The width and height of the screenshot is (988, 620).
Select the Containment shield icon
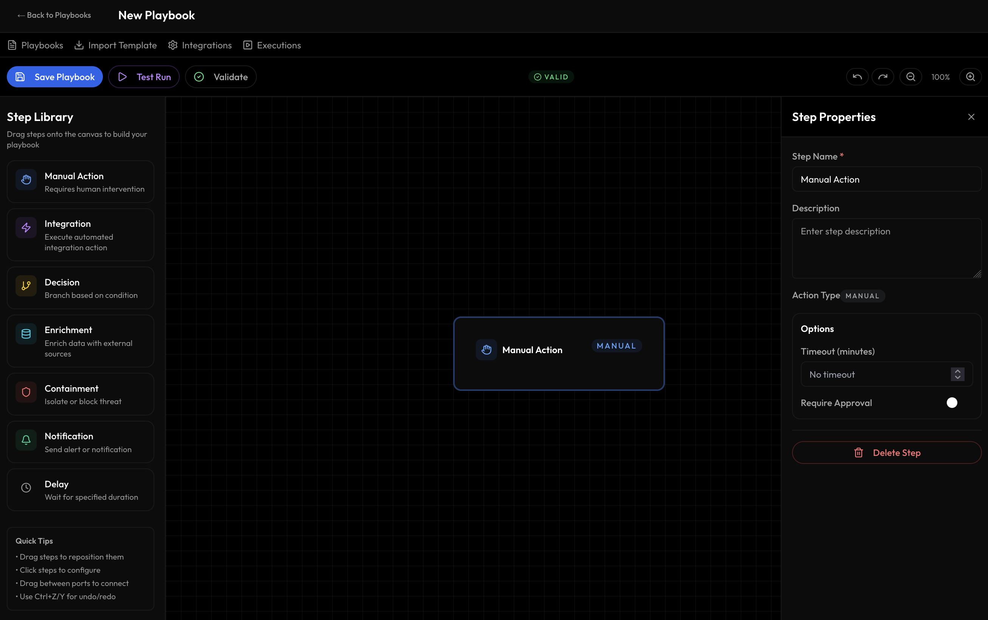(26, 392)
